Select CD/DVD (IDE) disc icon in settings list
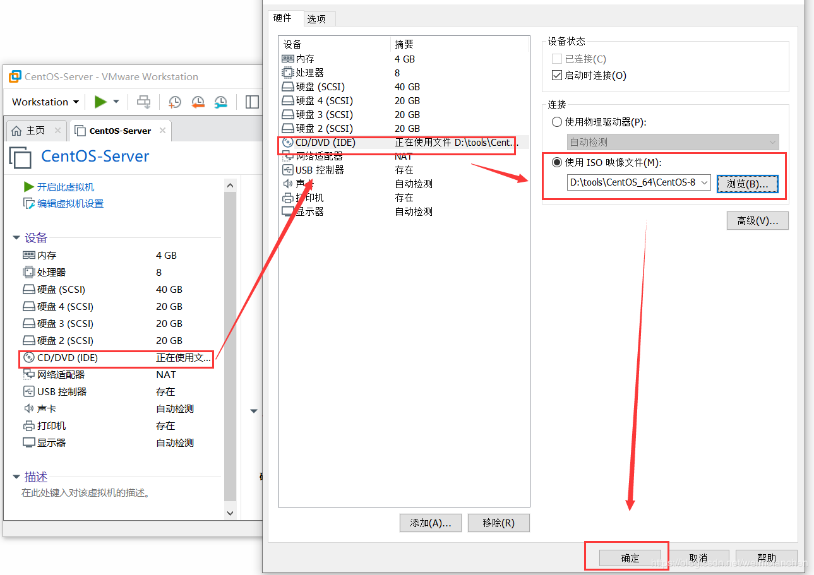This screenshot has height=575, width=814. click(x=288, y=142)
